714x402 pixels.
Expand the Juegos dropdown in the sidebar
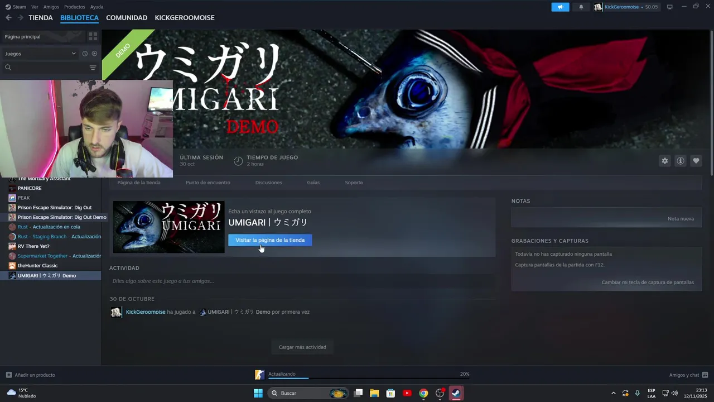tap(40, 54)
